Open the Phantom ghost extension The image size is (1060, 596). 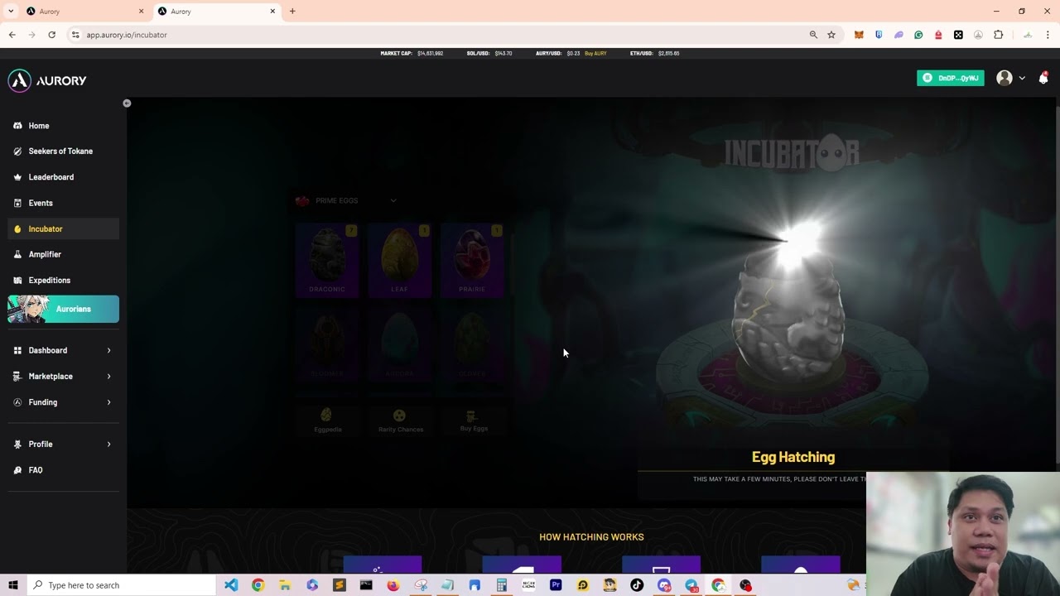(x=899, y=35)
